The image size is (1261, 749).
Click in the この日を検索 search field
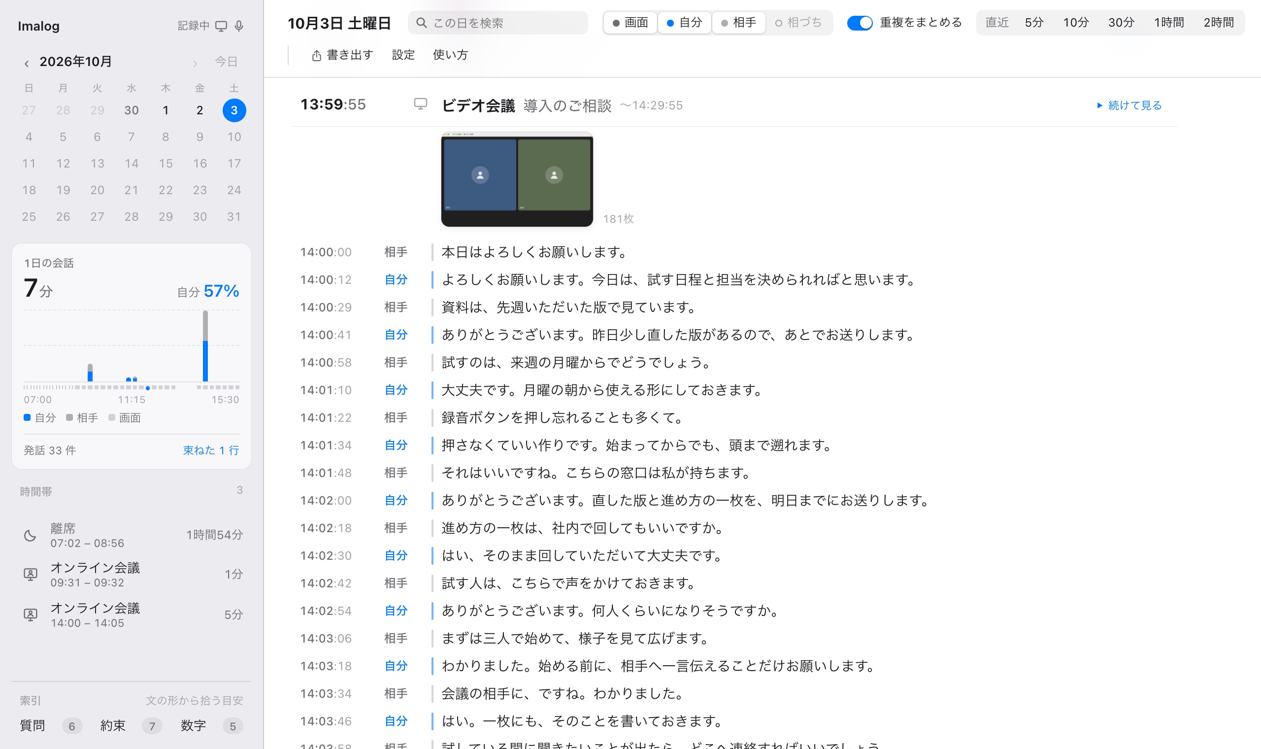[498, 23]
